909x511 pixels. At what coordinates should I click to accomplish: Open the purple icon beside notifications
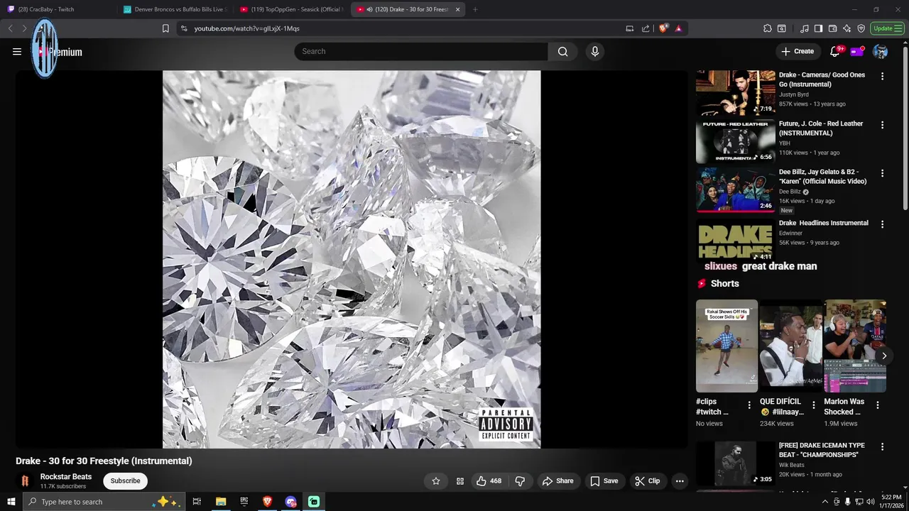point(857,51)
